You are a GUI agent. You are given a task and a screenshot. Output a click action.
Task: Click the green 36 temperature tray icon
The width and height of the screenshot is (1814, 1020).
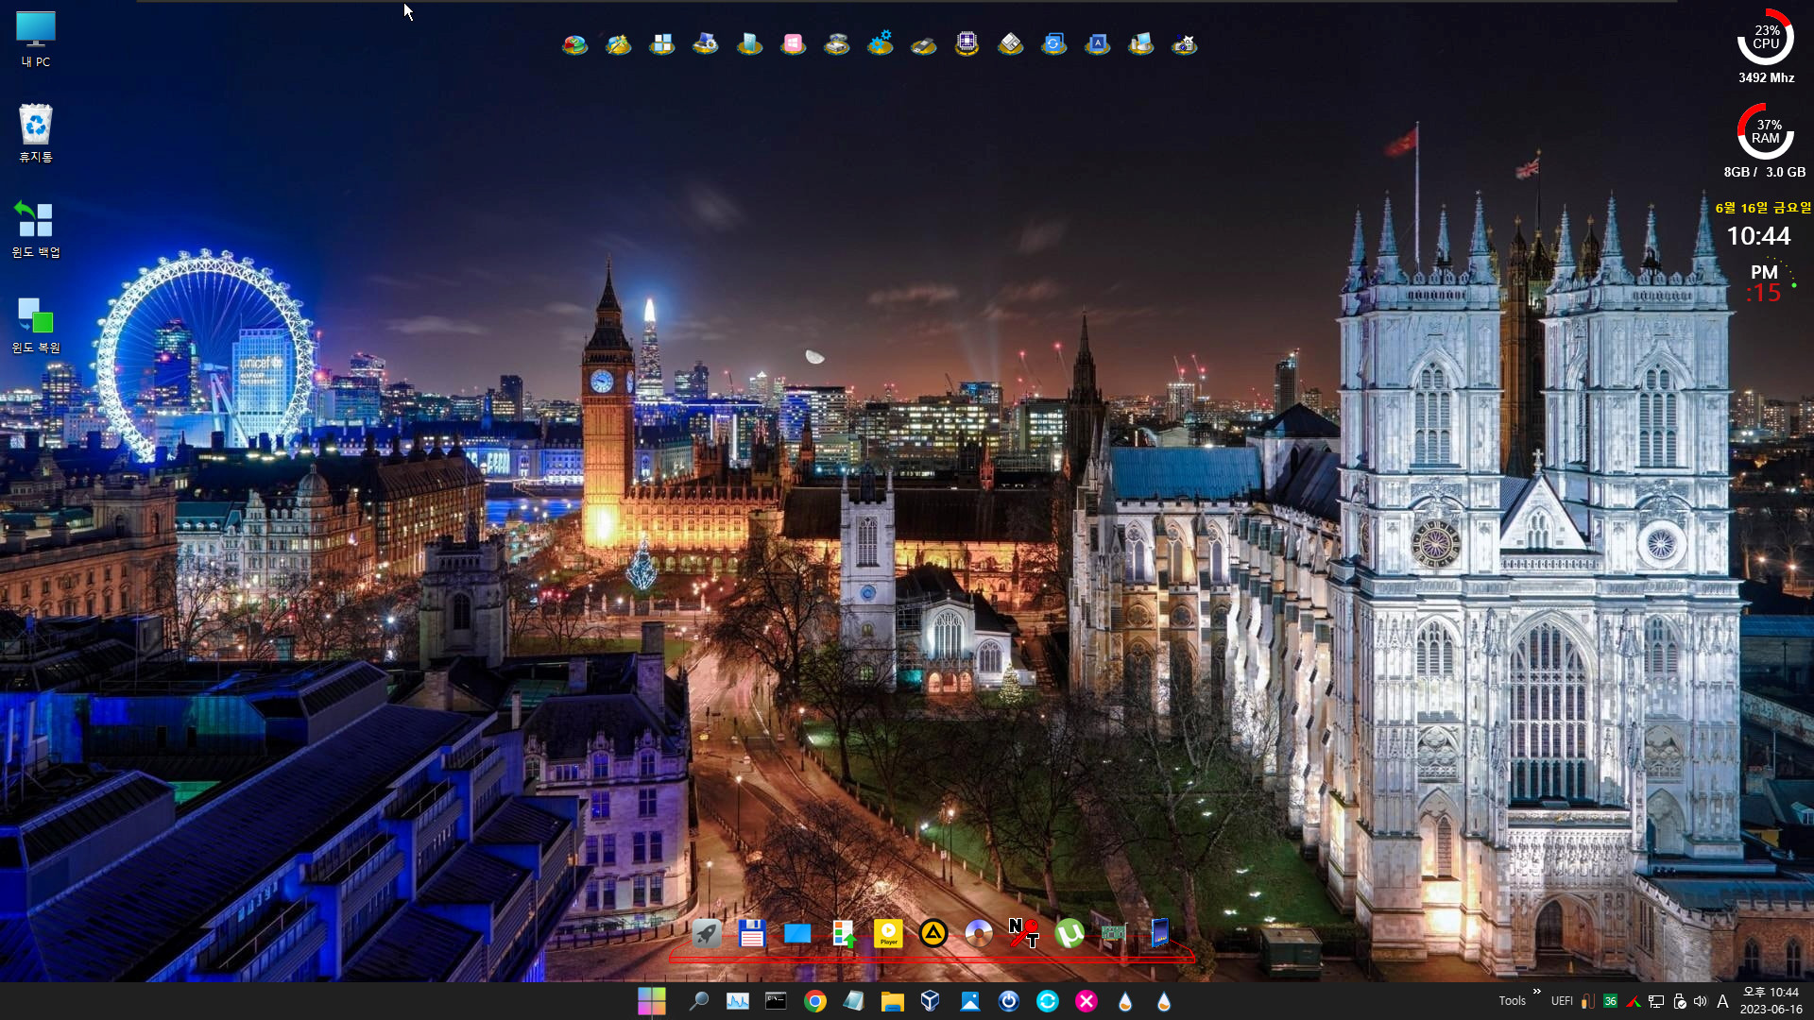click(x=1610, y=1001)
